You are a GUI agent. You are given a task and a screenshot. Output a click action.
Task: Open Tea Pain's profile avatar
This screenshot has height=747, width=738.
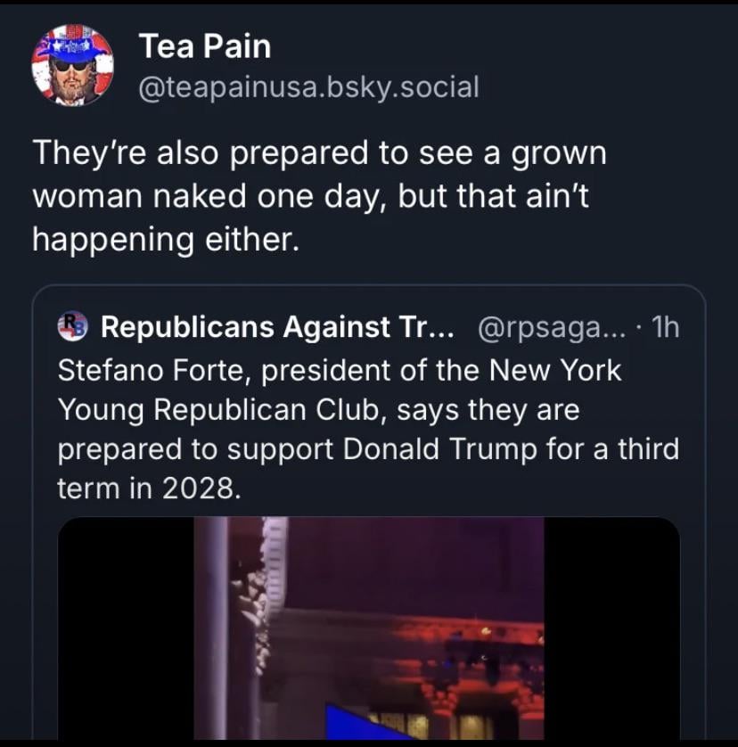(72, 65)
